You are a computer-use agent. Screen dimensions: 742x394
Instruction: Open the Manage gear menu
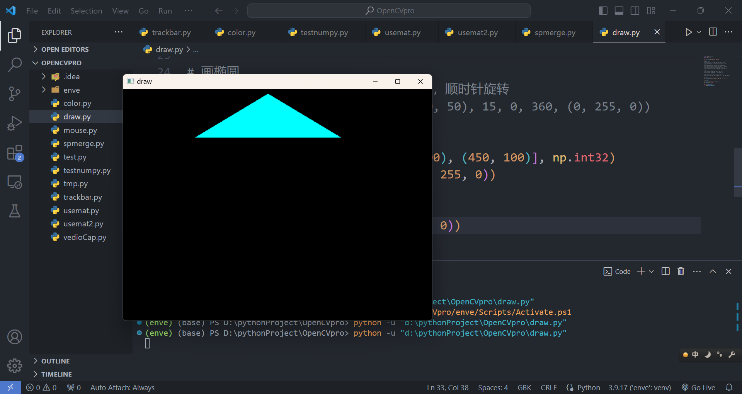click(14, 365)
